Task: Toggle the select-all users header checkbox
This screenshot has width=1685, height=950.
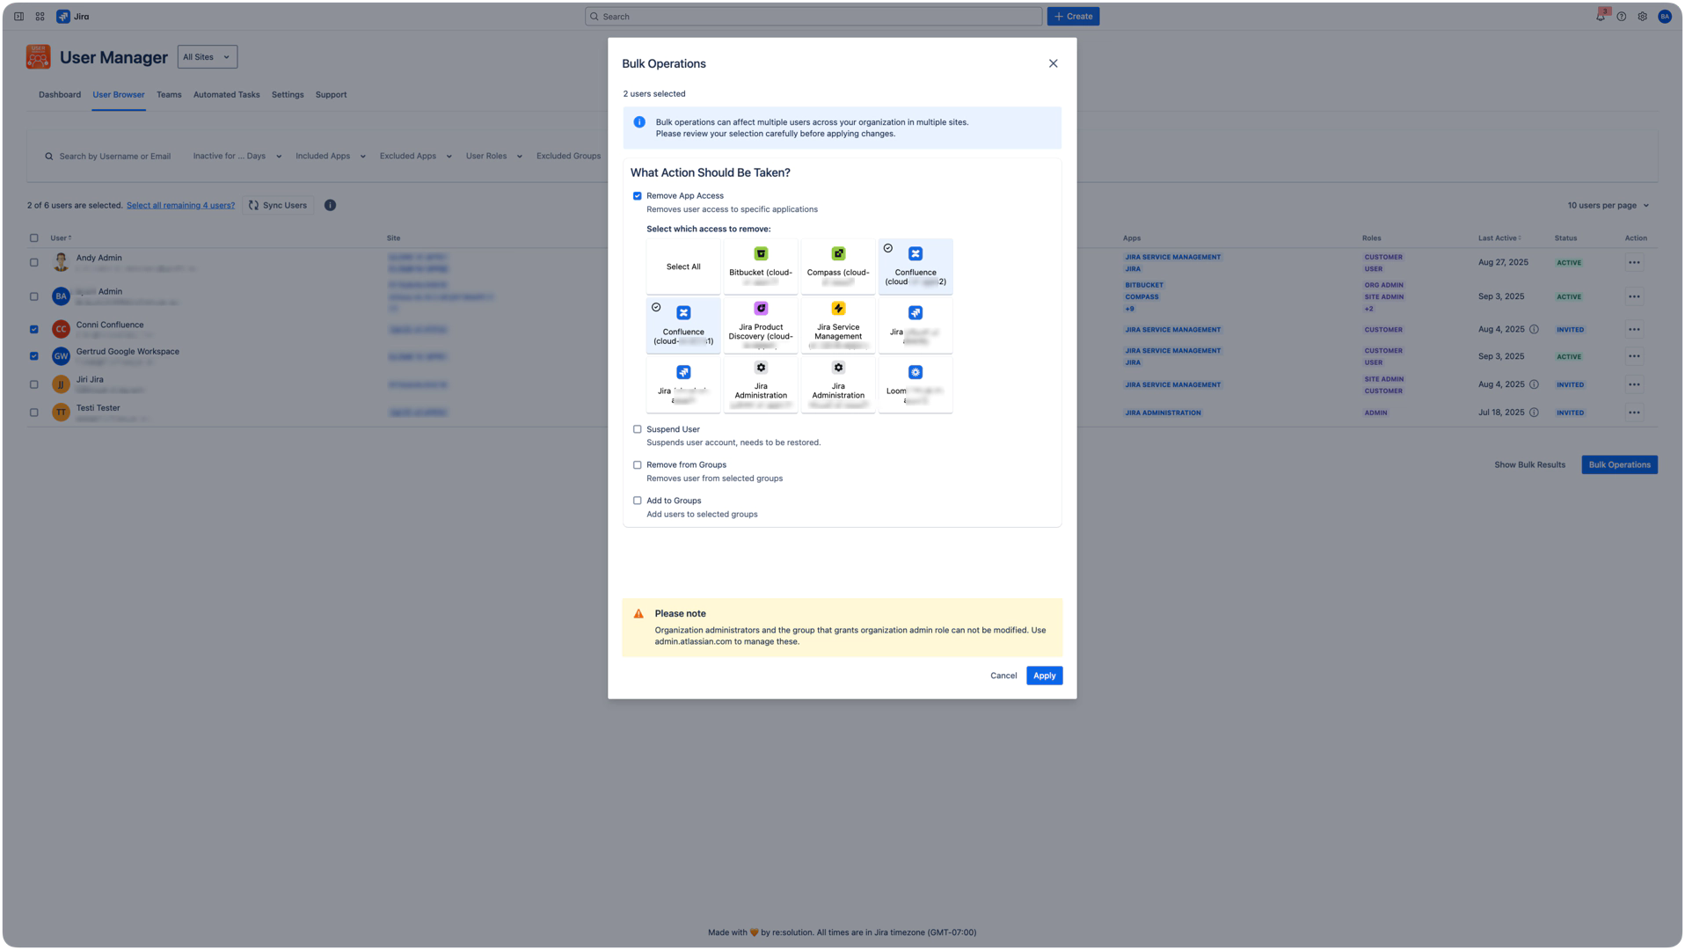Action: click(x=34, y=238)
